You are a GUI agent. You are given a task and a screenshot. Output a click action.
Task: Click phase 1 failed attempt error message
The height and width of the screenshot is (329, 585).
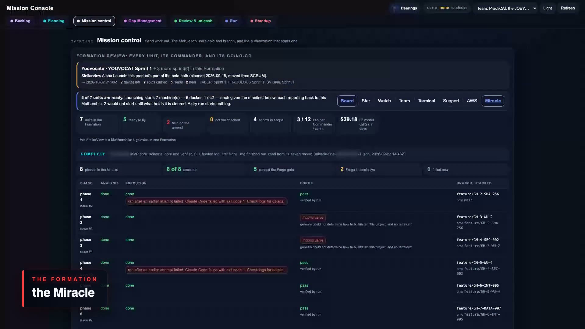206,201
